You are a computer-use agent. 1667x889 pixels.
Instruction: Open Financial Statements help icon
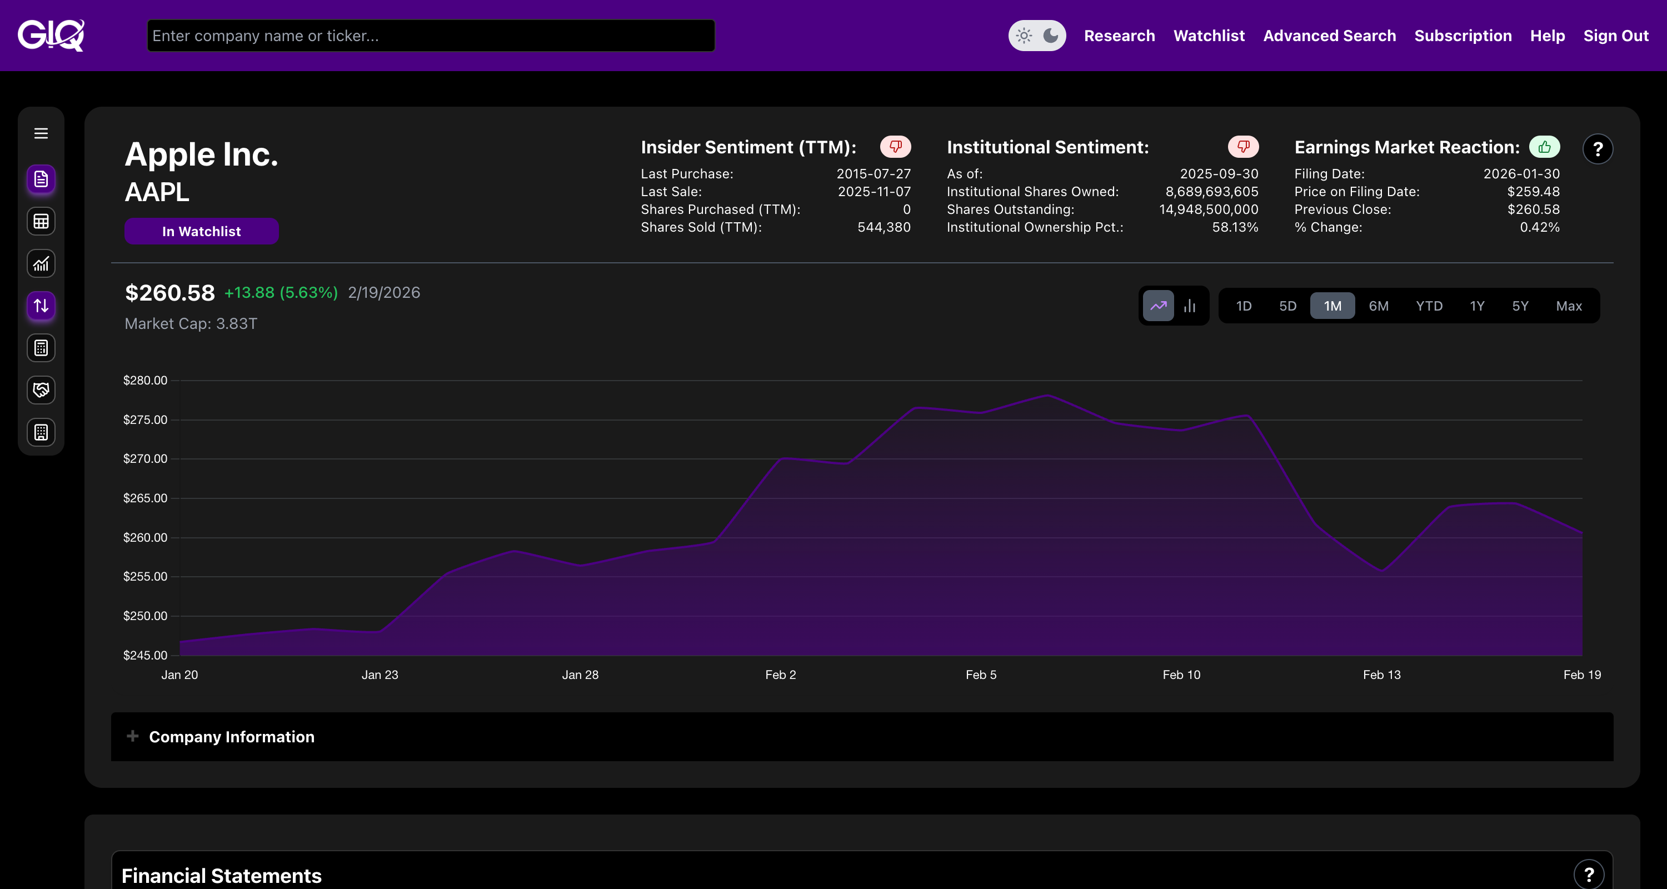1588,875
